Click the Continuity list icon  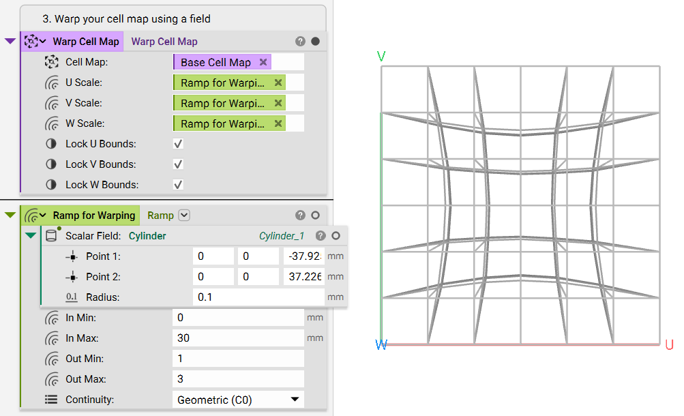point(51,400)
